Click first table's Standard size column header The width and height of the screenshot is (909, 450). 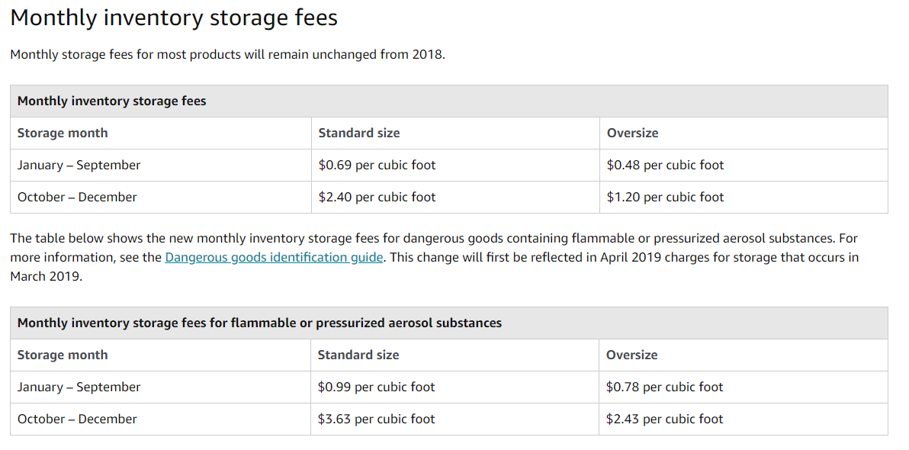pyautogui.click(x=455, y=133)
